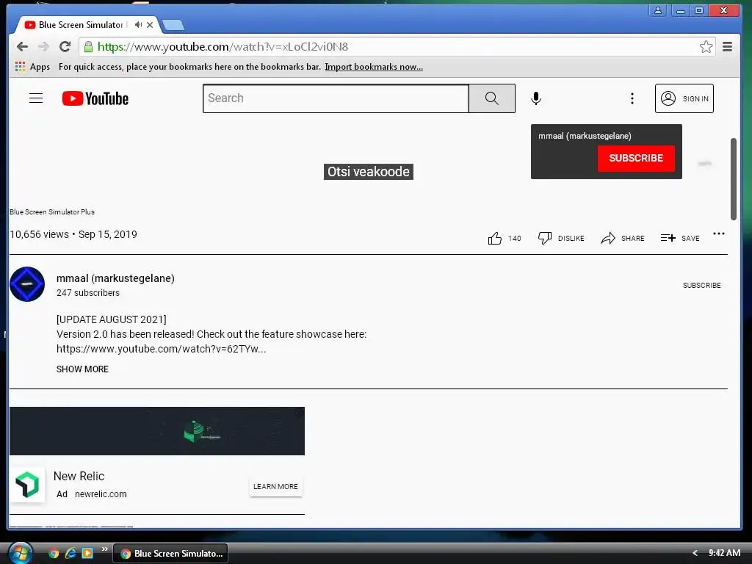This screenshot has width=752, height=564.
Task: Open YouTube settings three-dot menu
Action: (x=632, y=98)
